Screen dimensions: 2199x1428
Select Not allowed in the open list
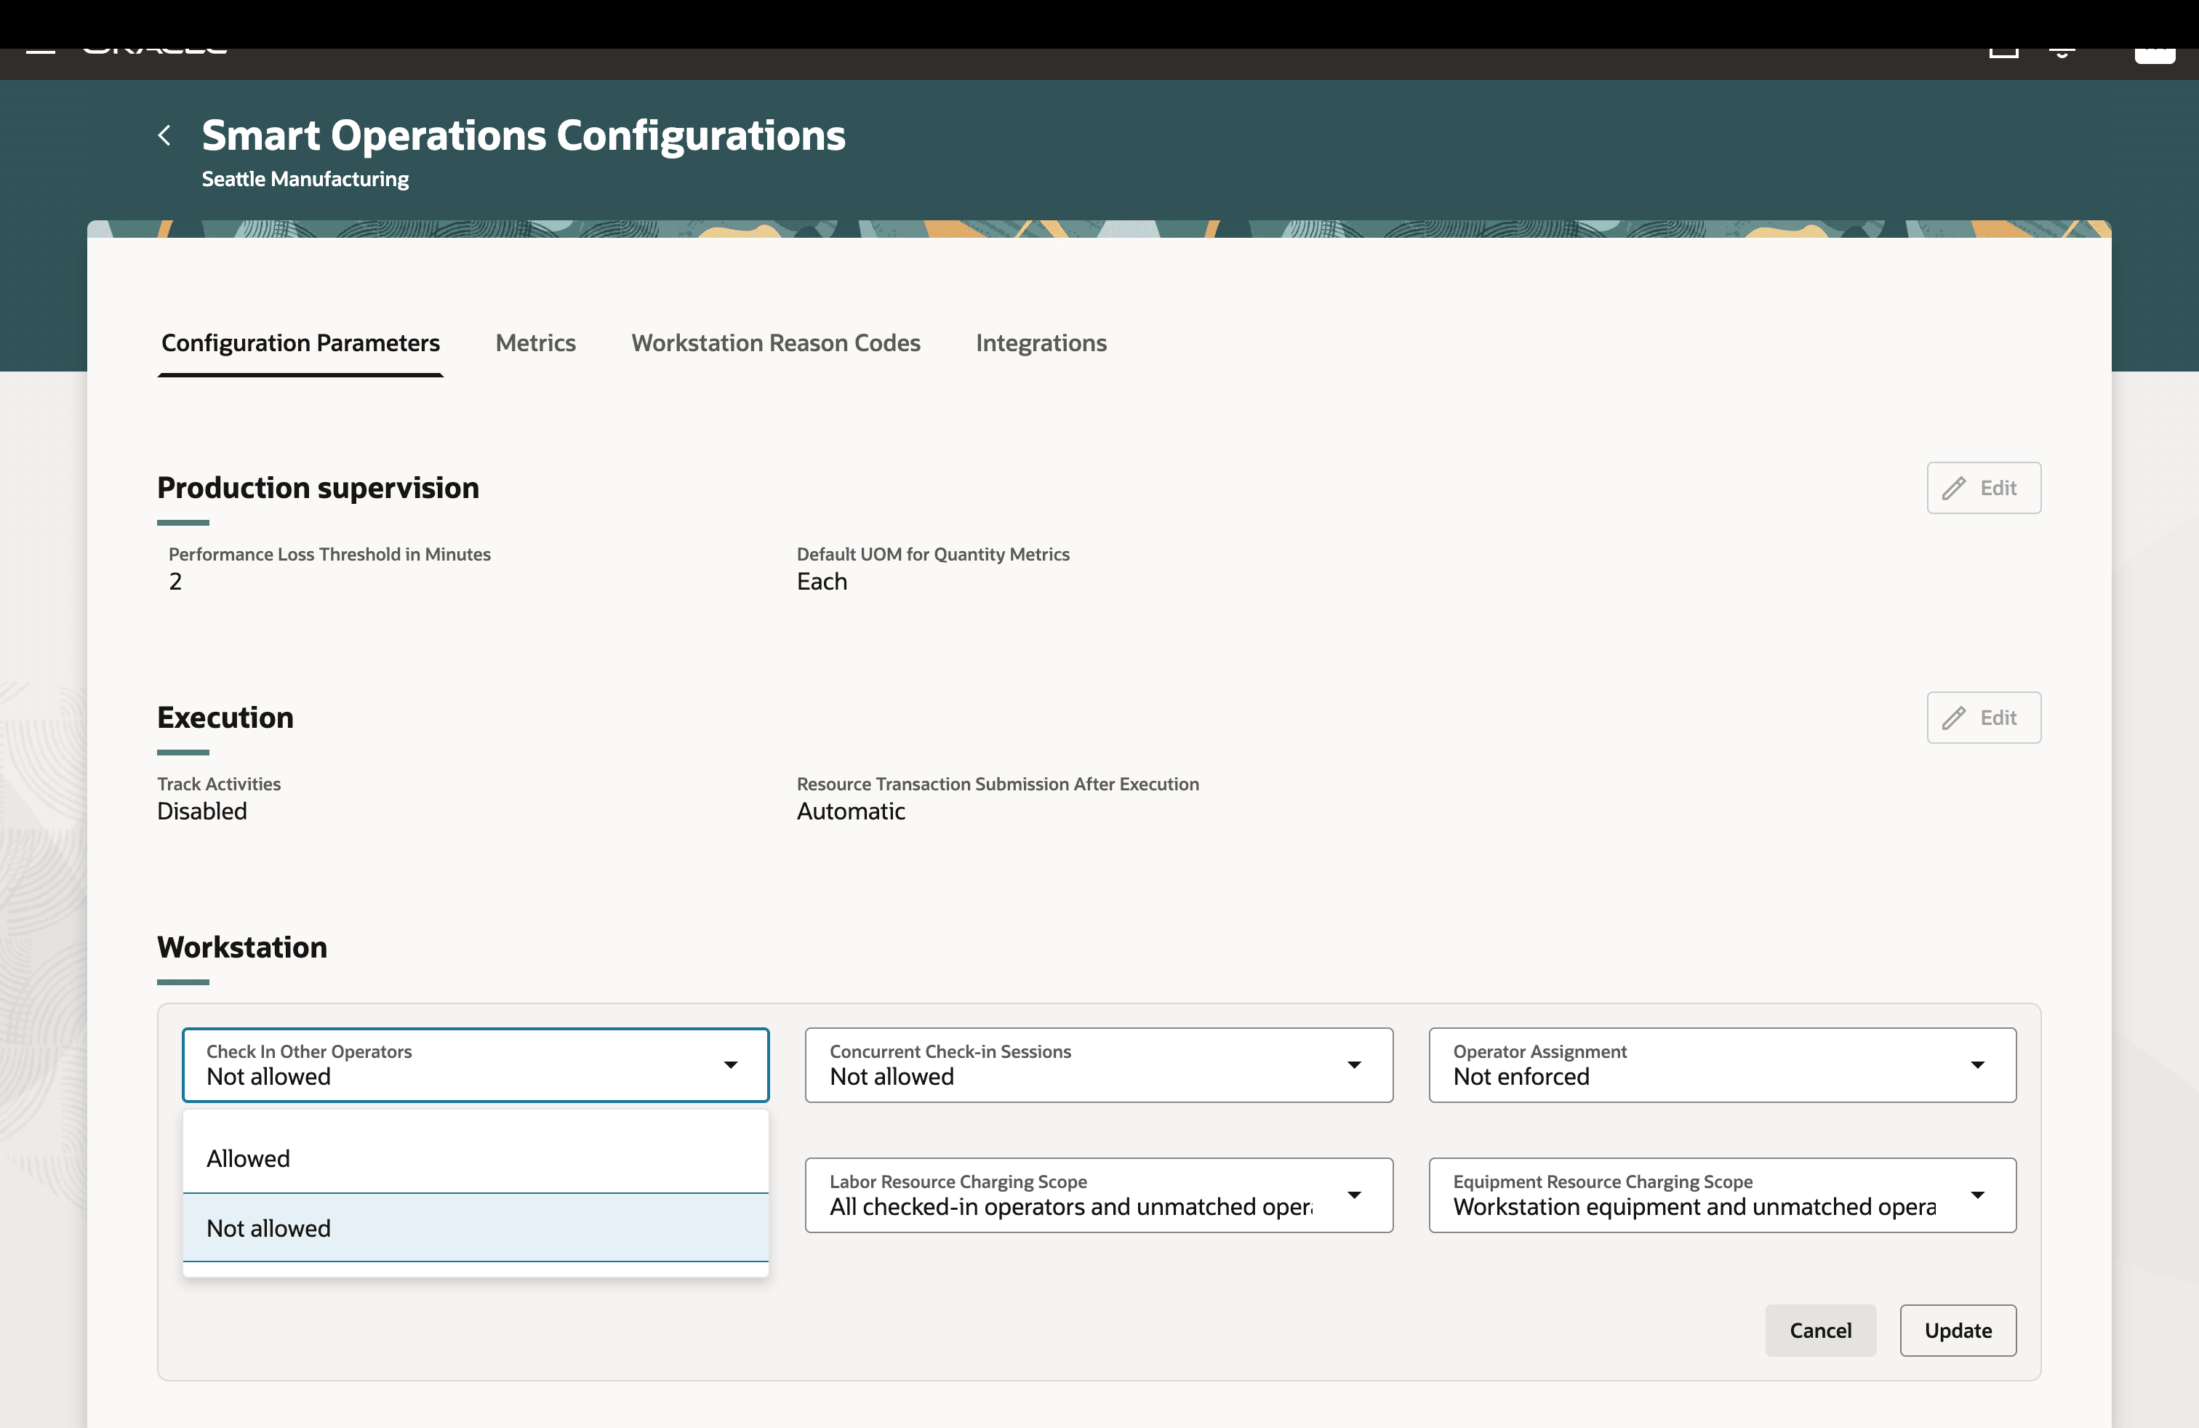(476, 1227)
